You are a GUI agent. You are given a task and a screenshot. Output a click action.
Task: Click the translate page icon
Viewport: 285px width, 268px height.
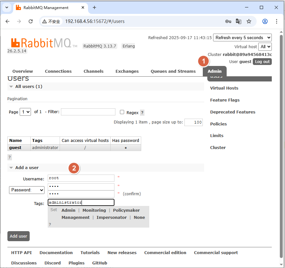click(x=238, y=21)
